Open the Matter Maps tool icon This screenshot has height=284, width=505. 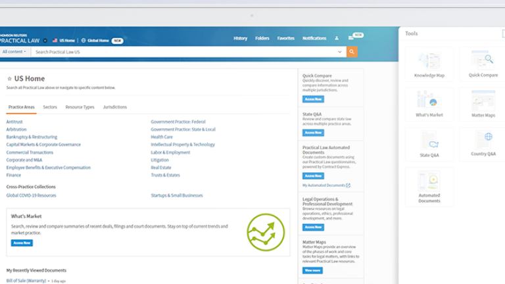[483, 100]
